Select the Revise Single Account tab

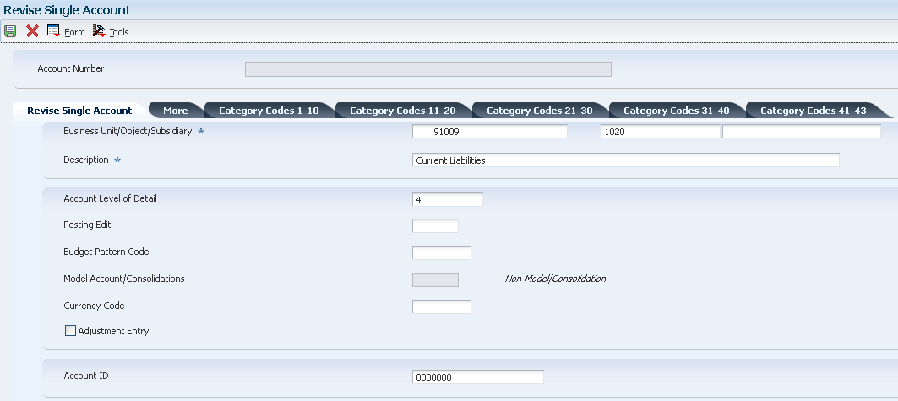[x=79, y=111]
